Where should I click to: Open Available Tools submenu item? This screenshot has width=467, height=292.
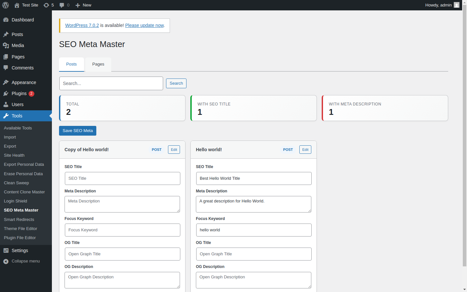tap(18, 128)
